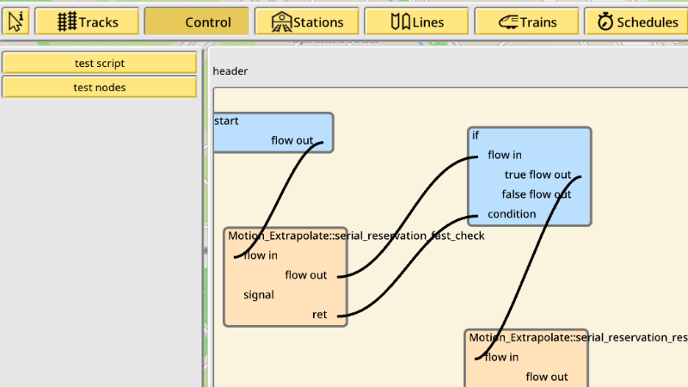Screen dimensions: 688x387
Task: Click the if node's flow in port
Action: point(505,155)
